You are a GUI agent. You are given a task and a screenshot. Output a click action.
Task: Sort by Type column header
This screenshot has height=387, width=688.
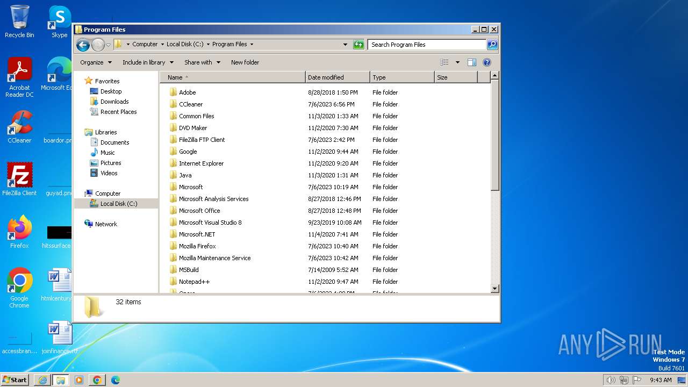tap(402, 77)
